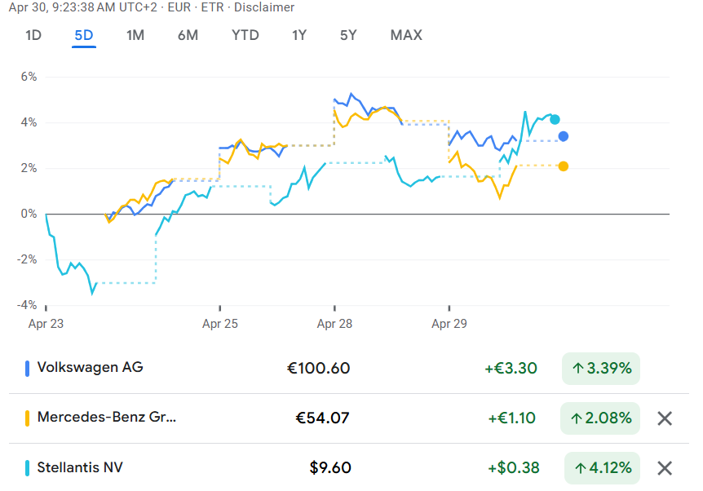
Task: Click the blue Volkswagen color marker
Action: [x=28, y=369]
